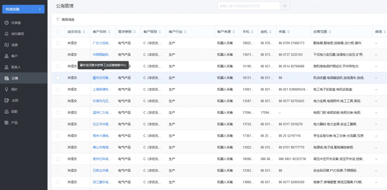The height and width of the screenshot is (190, 387).
Task: Open customer link 贵州亿科电...
Action: pyautogui.click(x=102, y=159)
